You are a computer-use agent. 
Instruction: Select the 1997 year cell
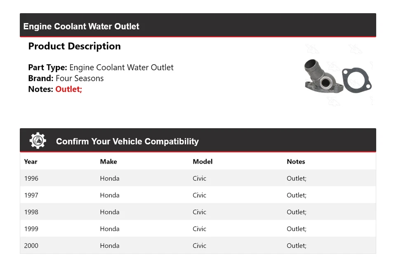(31, 195)
